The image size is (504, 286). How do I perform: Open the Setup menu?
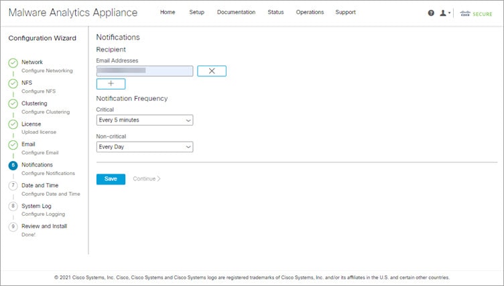tap(197, 12)
